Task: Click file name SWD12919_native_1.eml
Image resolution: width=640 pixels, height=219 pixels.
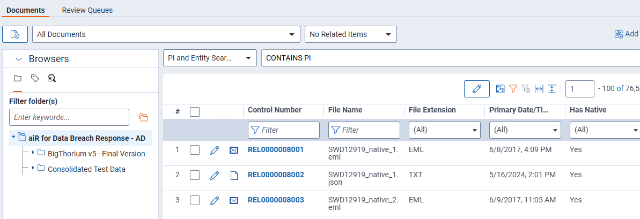Action: click(x=363, y=153)
